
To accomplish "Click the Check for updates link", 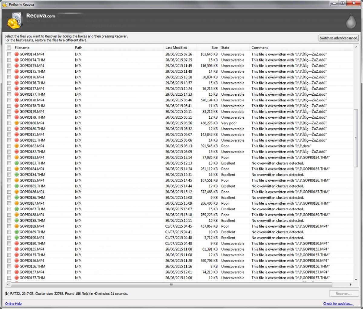I will [338, 304].
